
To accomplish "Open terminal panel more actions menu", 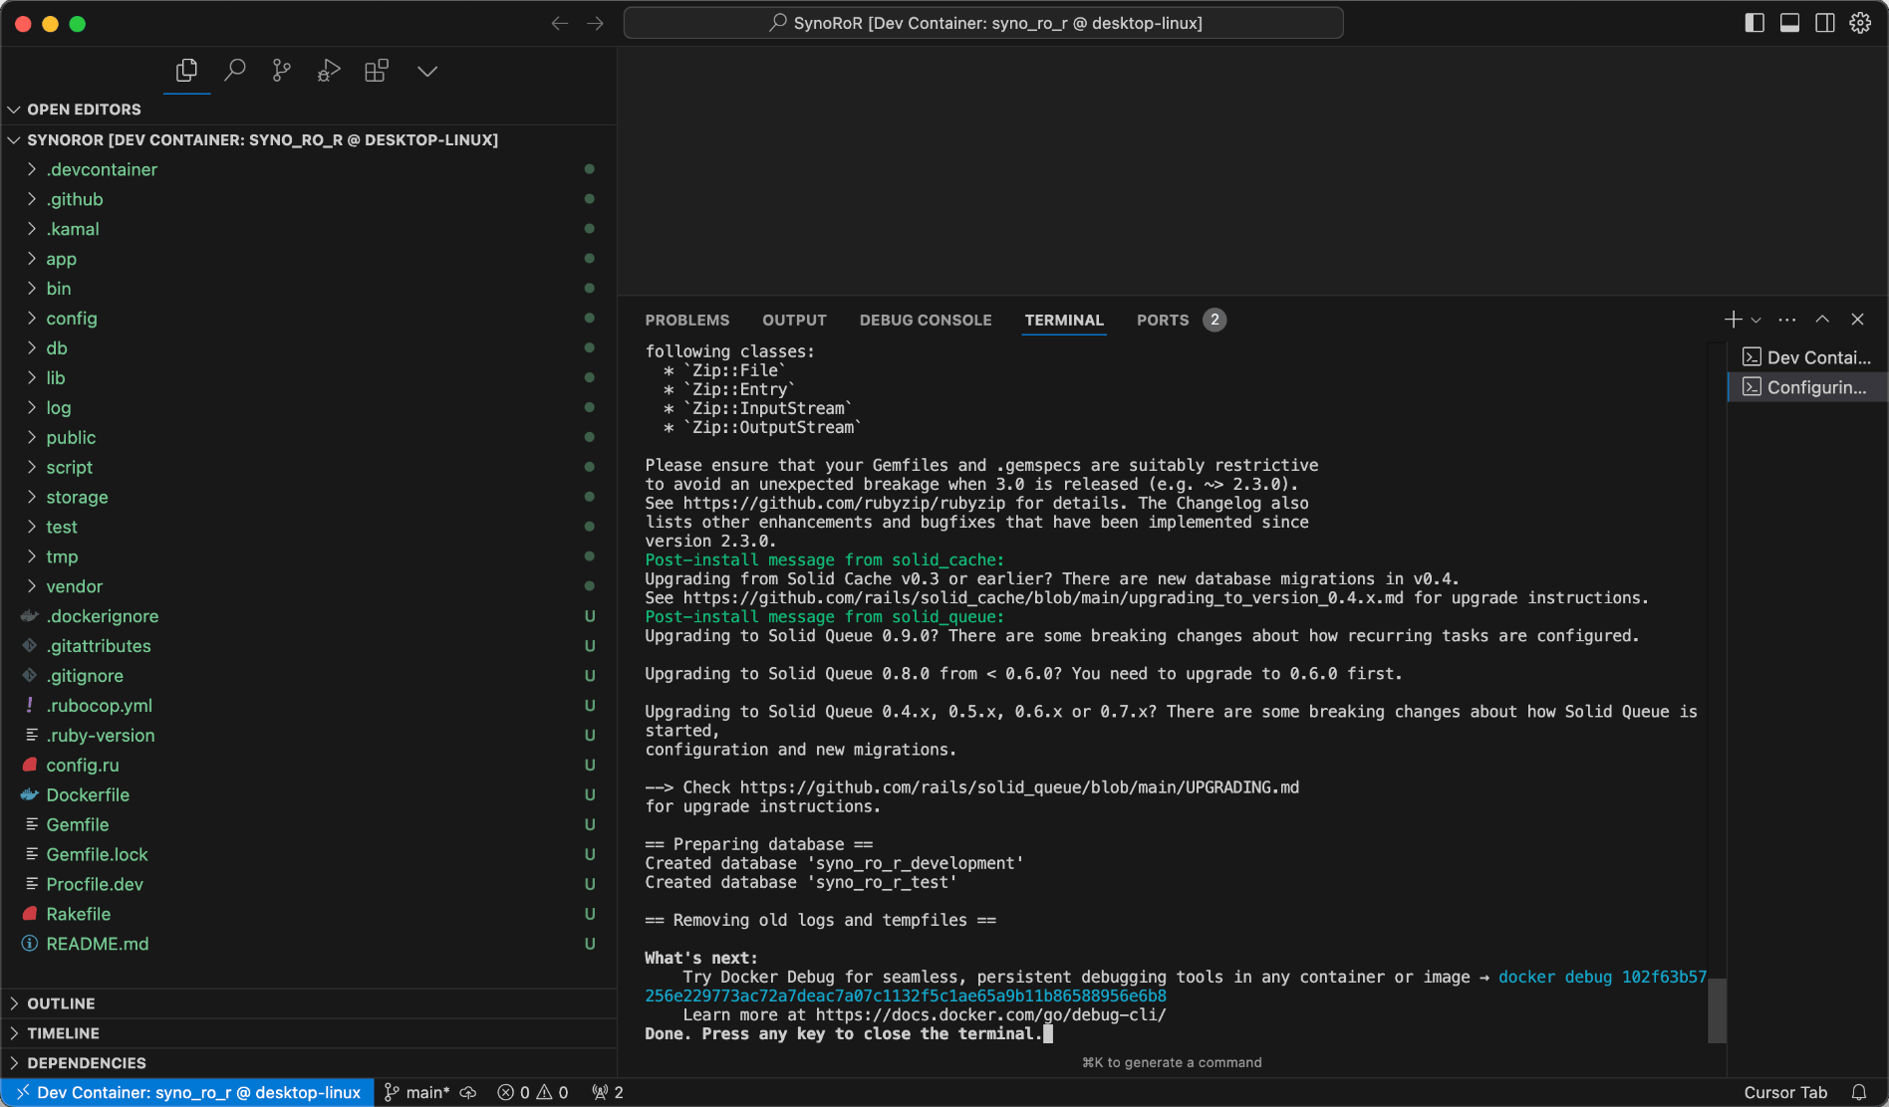I will (x=1787, y=320).
